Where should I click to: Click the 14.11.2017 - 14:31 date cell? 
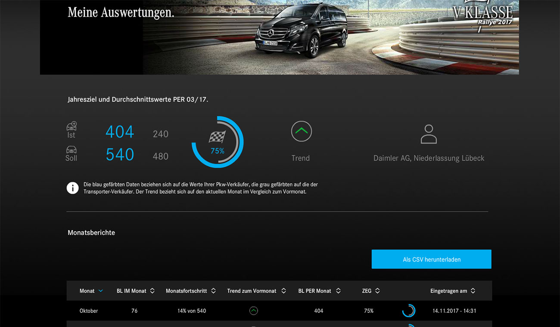pyautogui.click(x=454, y=311)
